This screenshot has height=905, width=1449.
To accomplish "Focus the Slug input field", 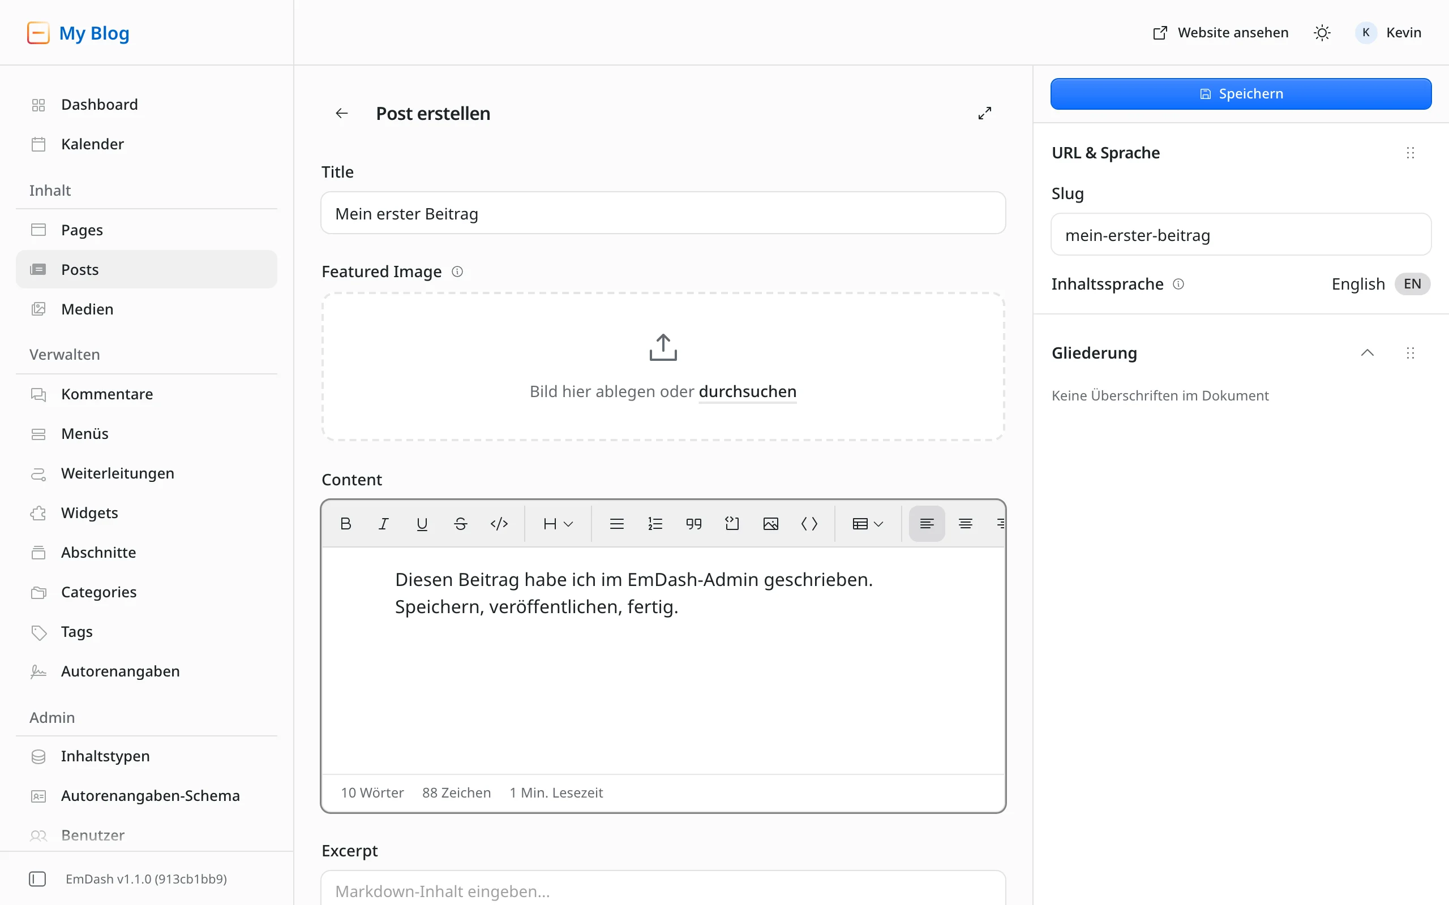I will pyautogui.click(x=1241, y=235).
